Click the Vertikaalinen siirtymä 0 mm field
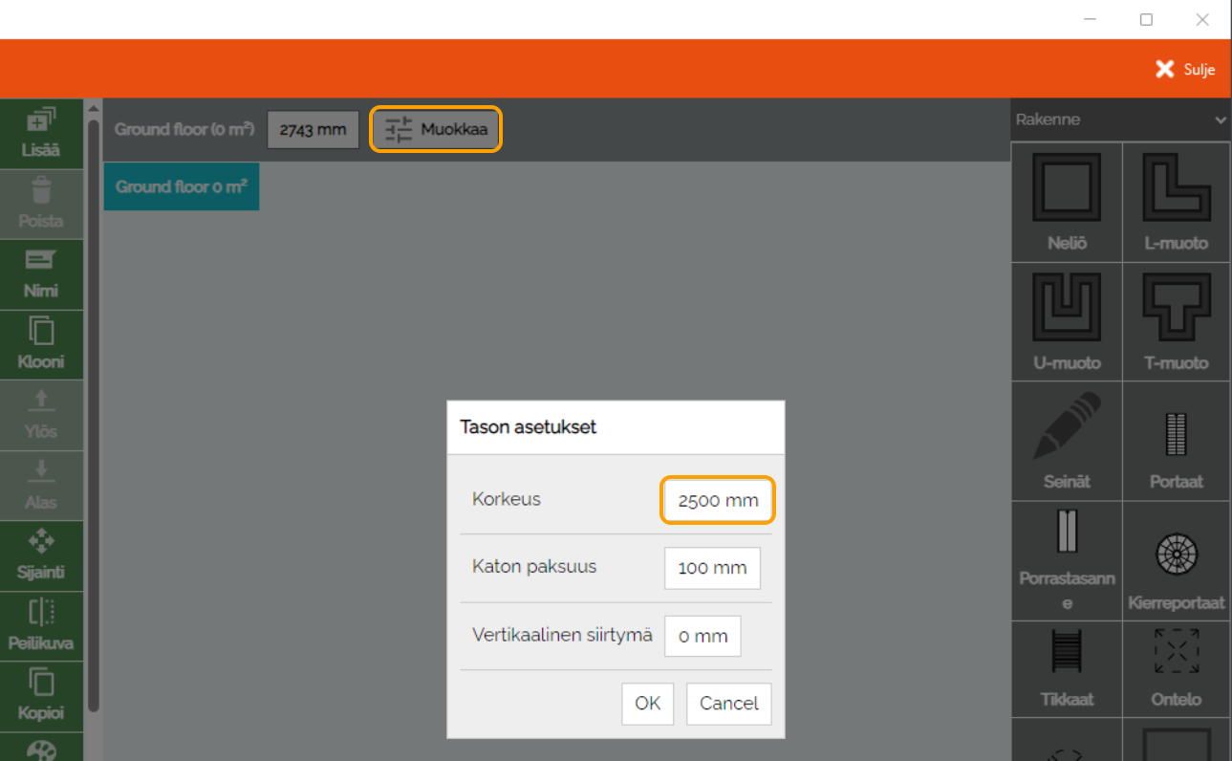Viewport: 1232px width, 761px height. pyautogui.click(x=702, y=636)
